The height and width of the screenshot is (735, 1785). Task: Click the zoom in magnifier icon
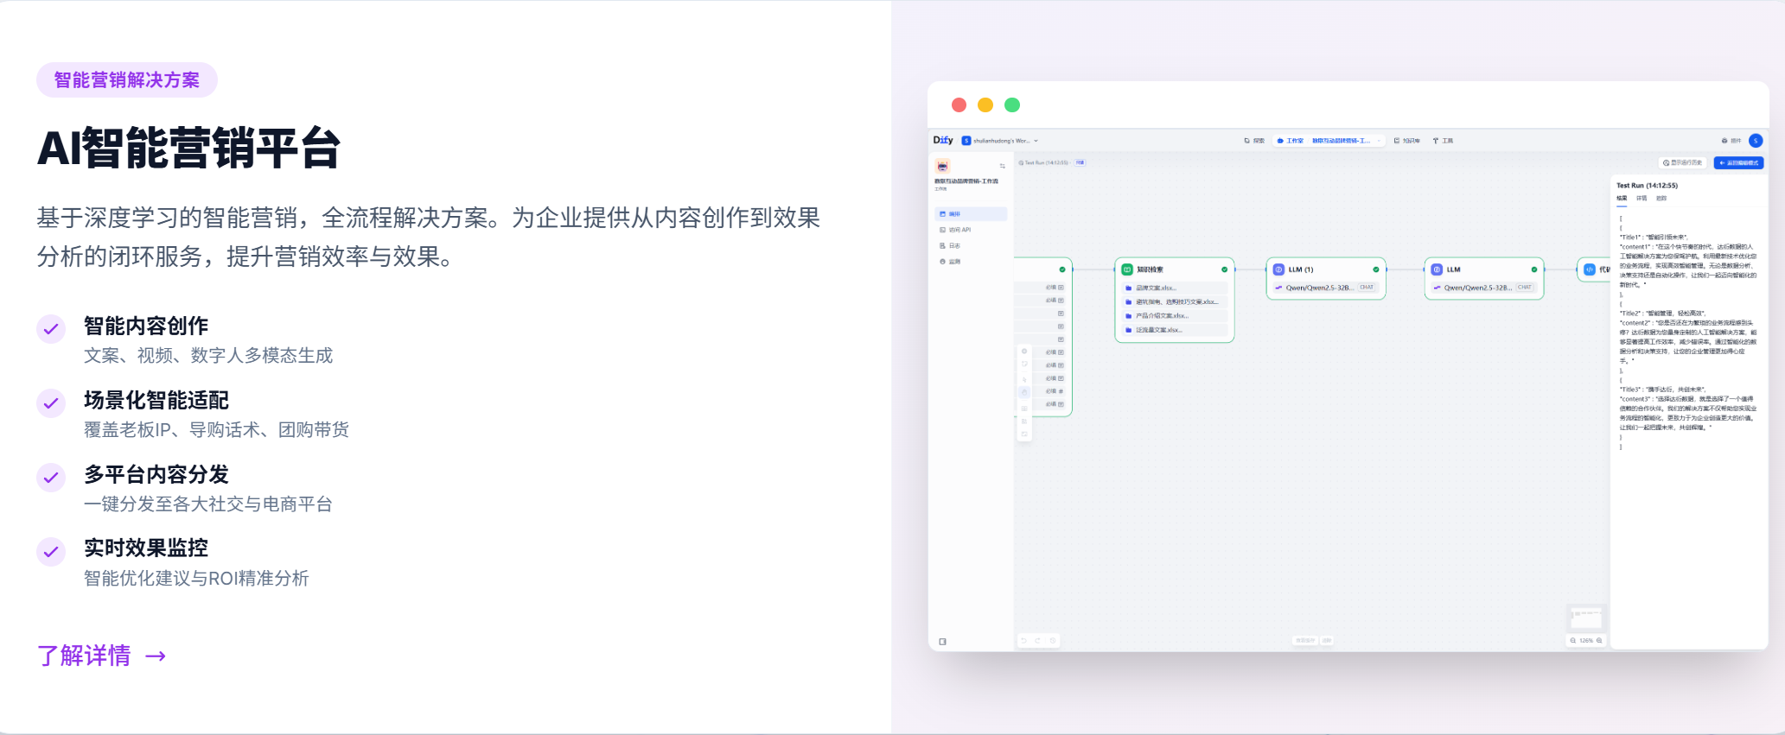(x=1599, y=641)
